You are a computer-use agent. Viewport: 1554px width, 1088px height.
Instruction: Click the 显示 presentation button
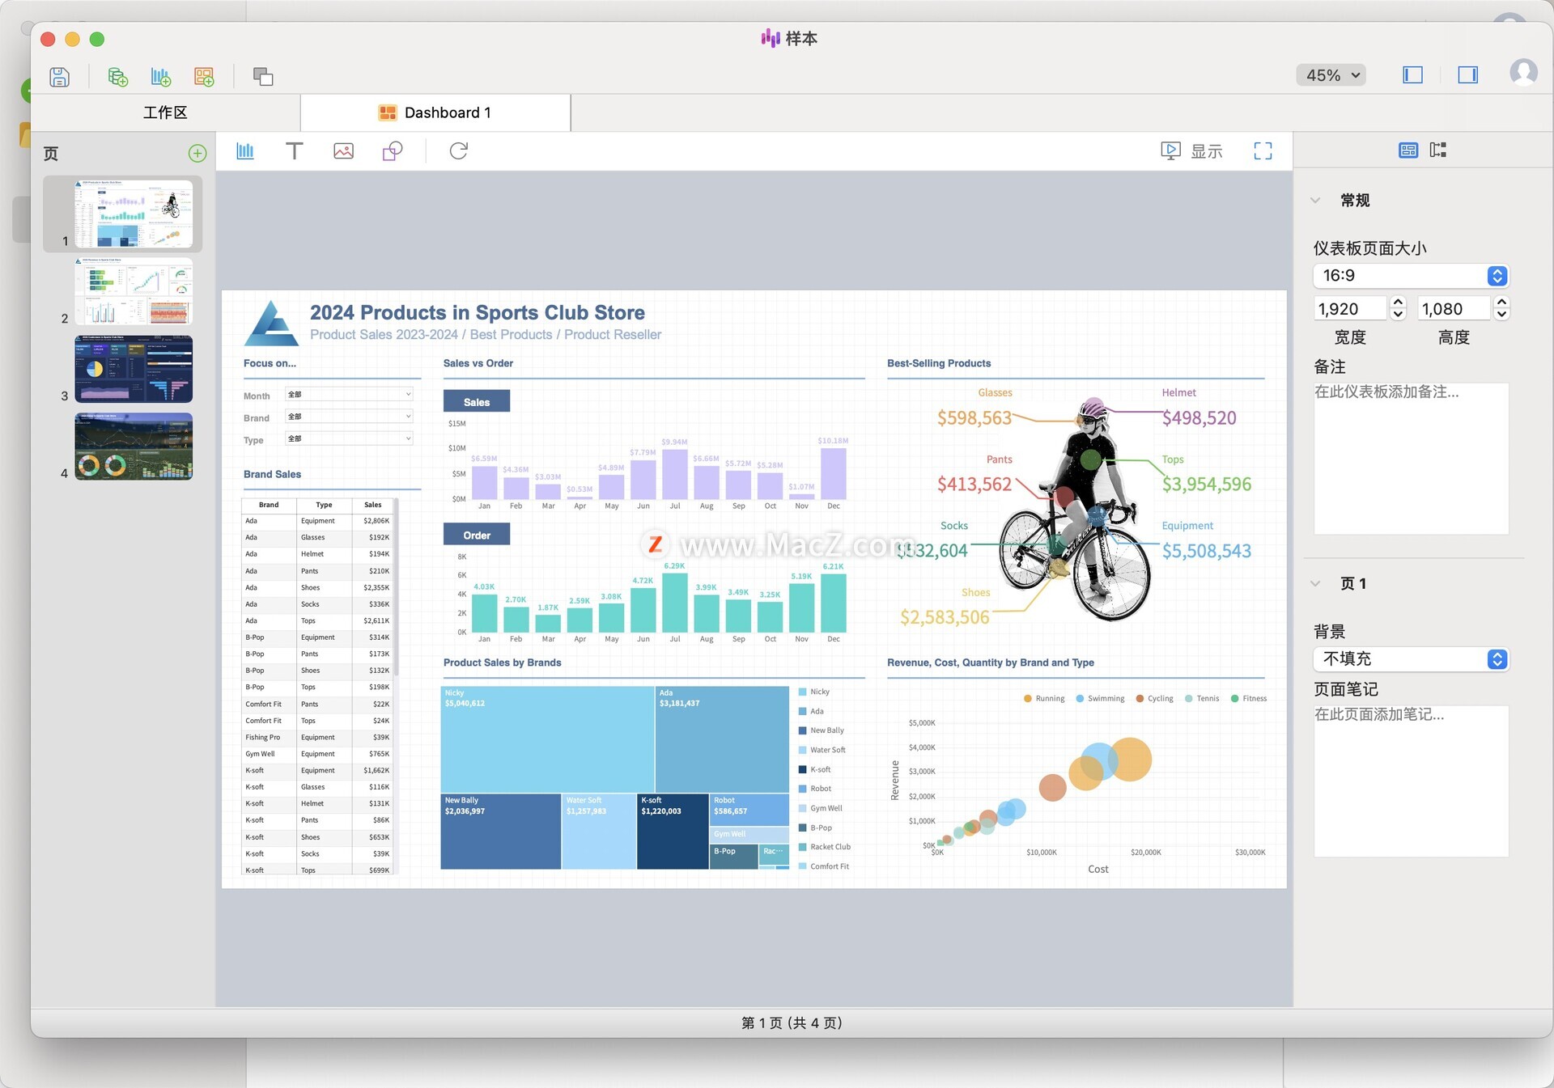[1191, 150]
